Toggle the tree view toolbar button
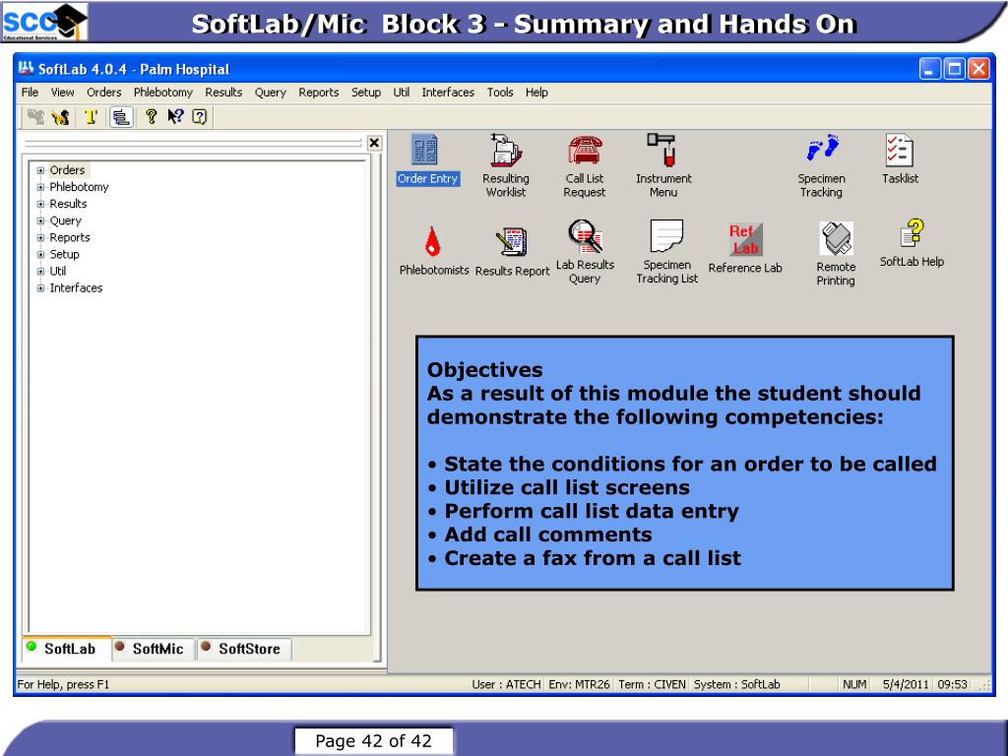Screen dimensions: 1008x756 [x=121, y=117]
